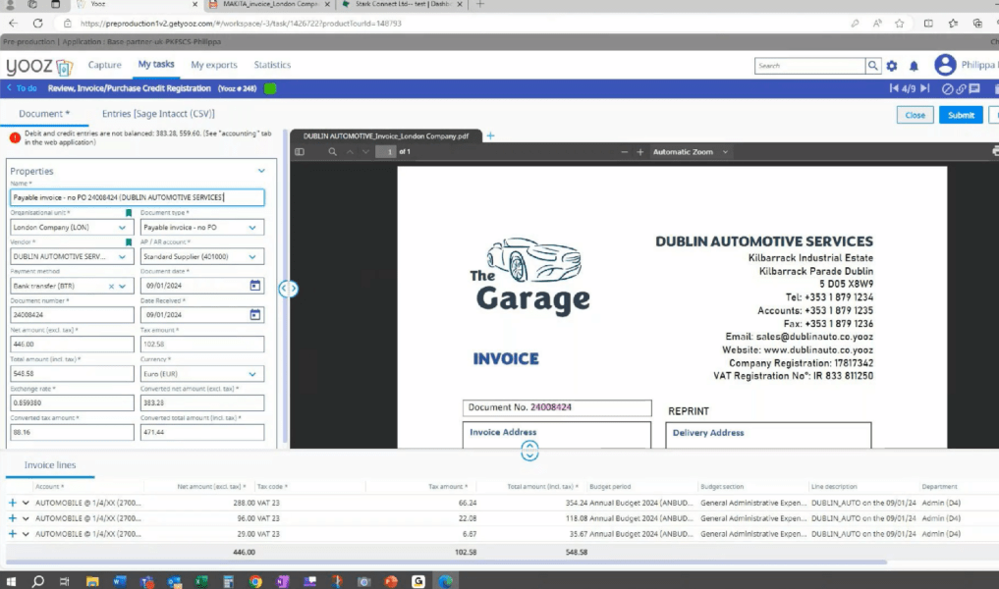Click the link chain icon in task bar
The height and width of the screenshot is (589, 999).
point(961,88)
